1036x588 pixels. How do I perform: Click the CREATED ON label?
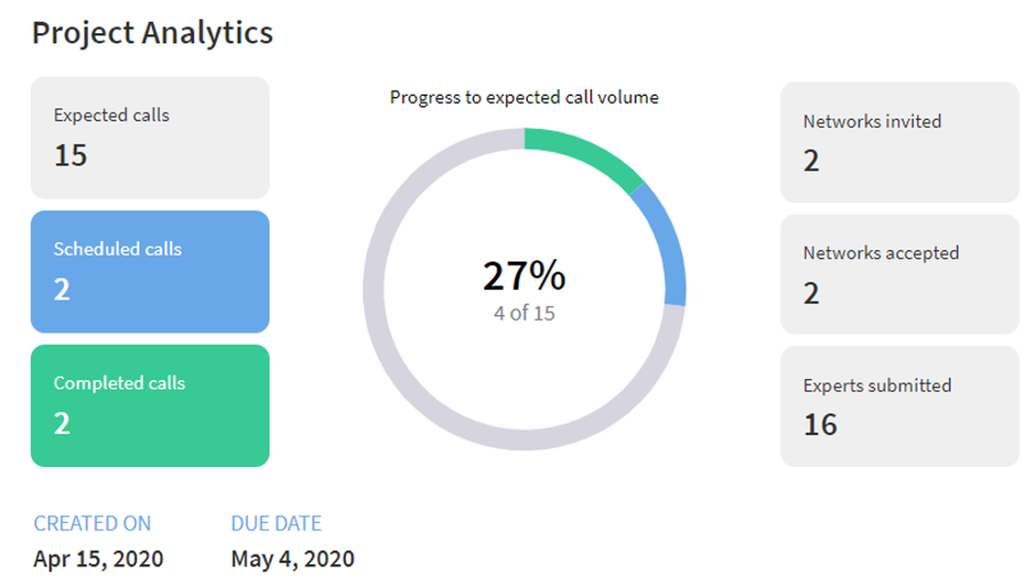click(93, 523)
